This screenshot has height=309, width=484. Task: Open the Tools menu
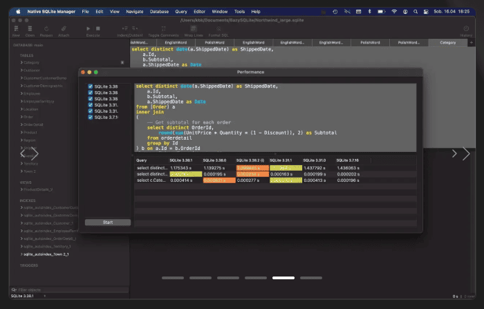239,12
